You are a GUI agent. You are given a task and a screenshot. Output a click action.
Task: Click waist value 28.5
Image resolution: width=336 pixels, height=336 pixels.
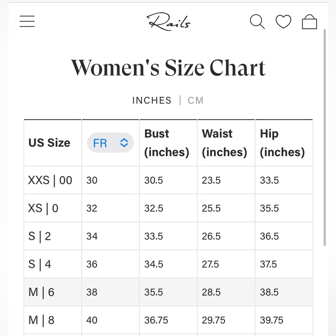211,292
